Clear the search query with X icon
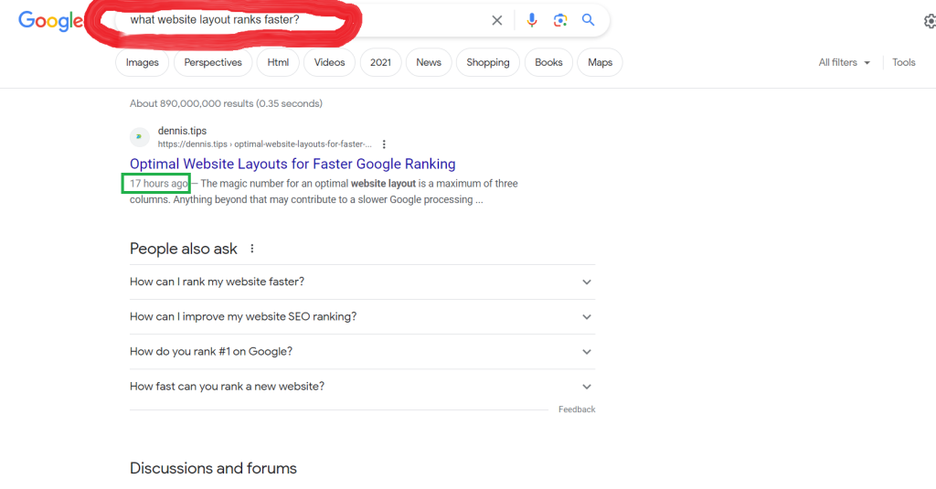The width and height of the screenshot is (936, 489). click(496, 20)
